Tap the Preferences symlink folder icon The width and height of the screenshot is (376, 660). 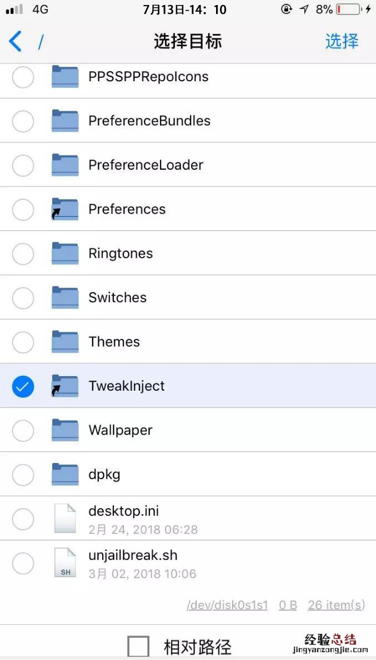tap(64, 209)
